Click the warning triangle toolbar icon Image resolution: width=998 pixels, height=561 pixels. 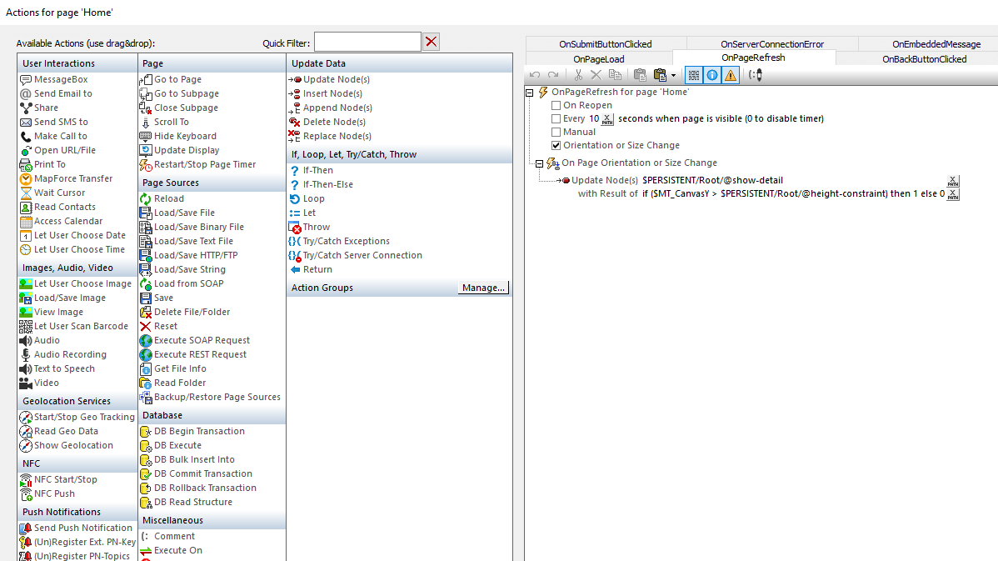731,75
